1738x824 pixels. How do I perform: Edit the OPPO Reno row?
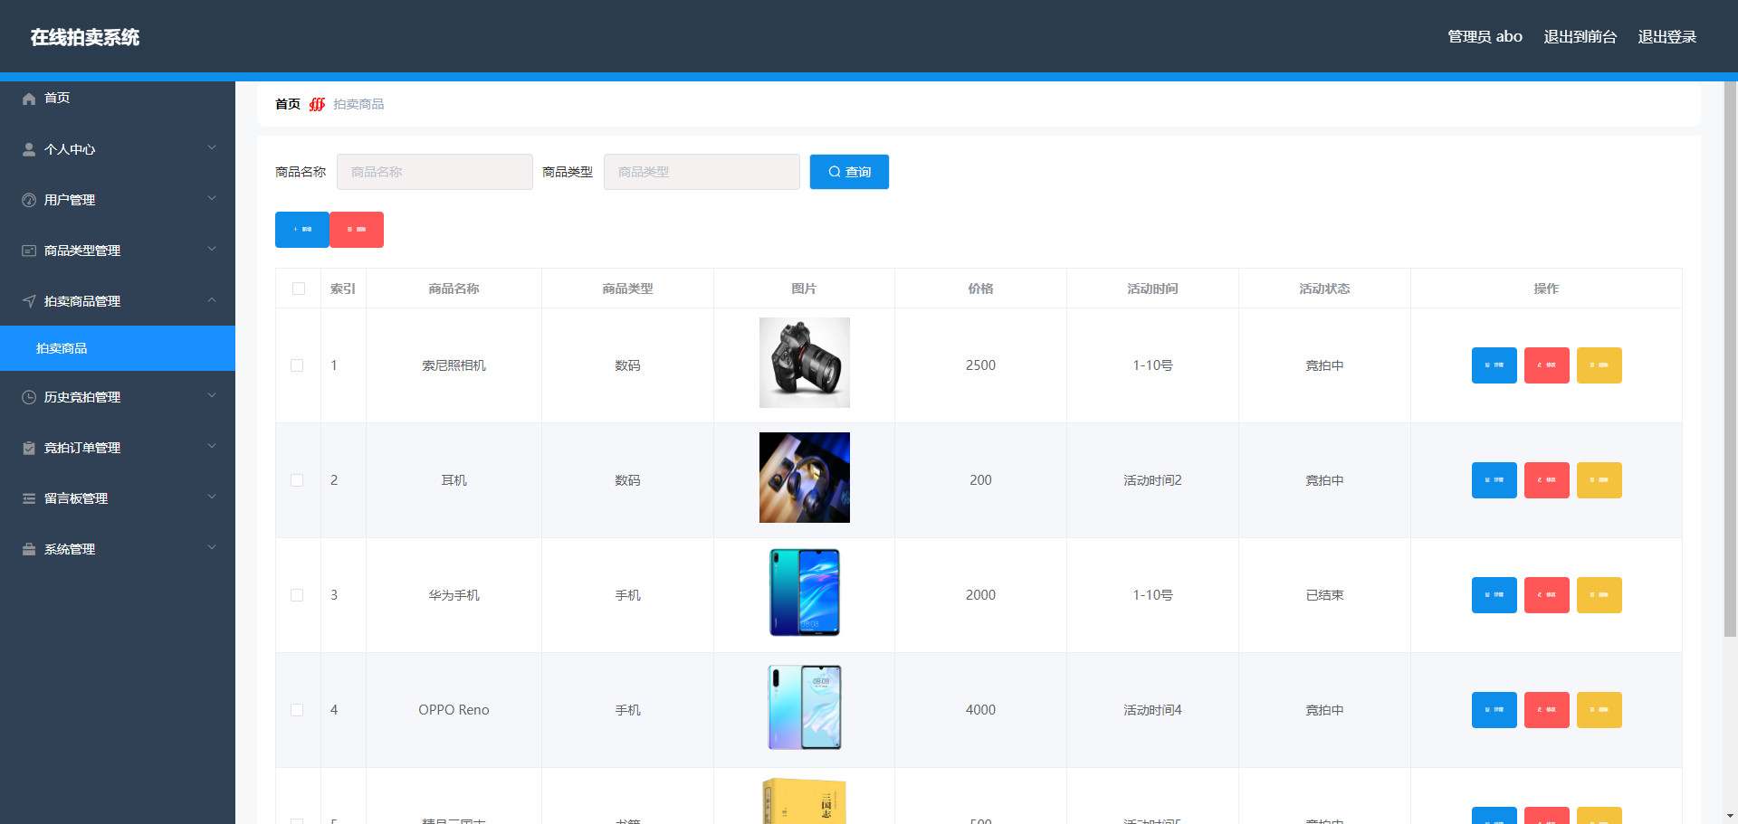click(x=1546, y=710)
